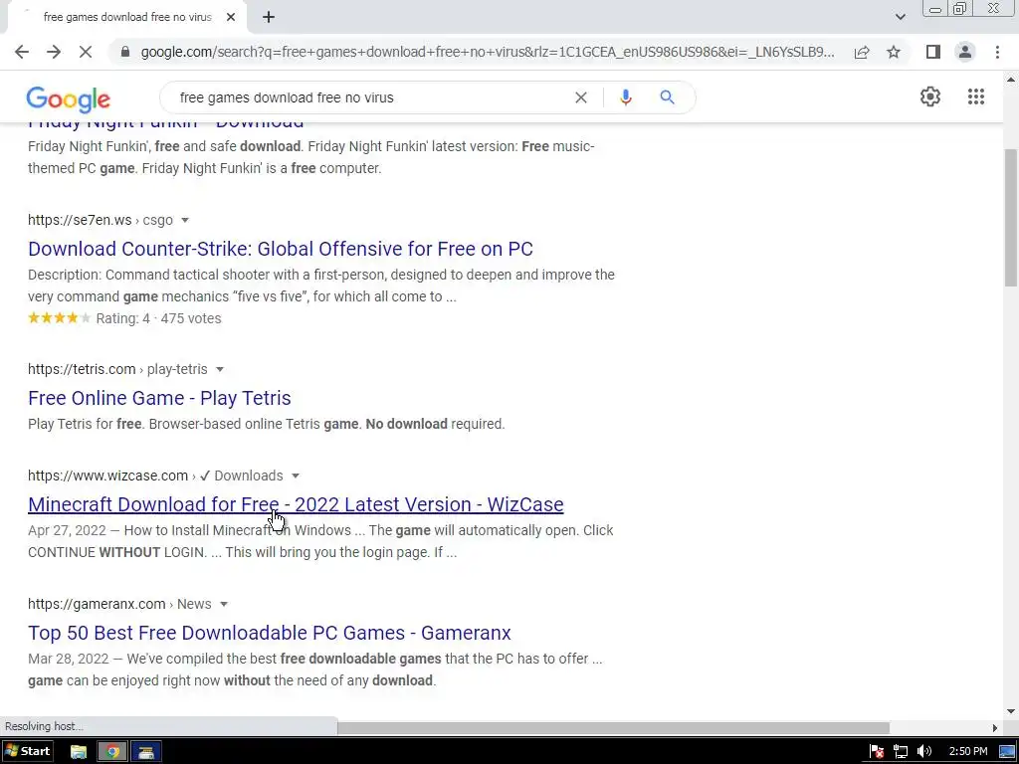Show desktop button in the tray
The image size is (1019, 764).
point(1007,752)
